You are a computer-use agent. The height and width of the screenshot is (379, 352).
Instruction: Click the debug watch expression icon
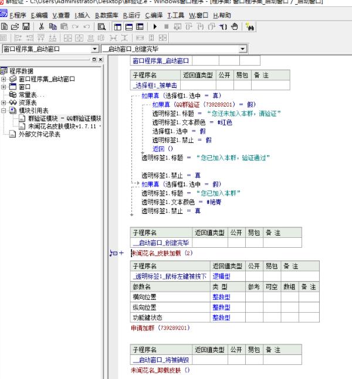(x=177, y=26)
